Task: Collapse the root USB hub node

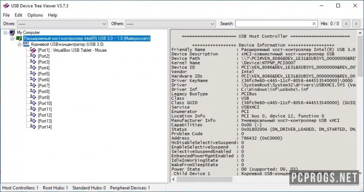Action: click(20, 44)
